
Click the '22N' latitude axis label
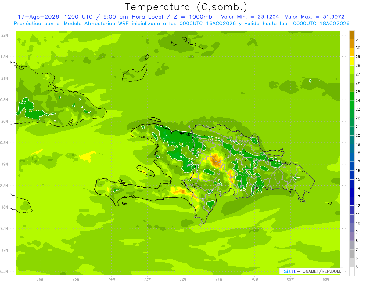click(5, 35)
